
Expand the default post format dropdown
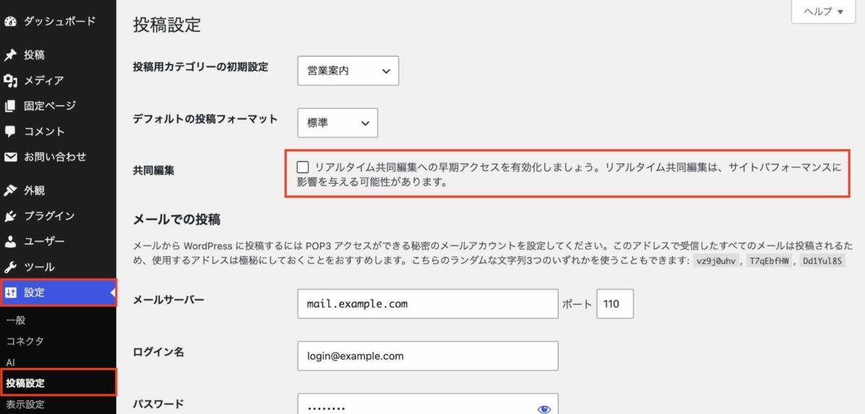[337, 123]
